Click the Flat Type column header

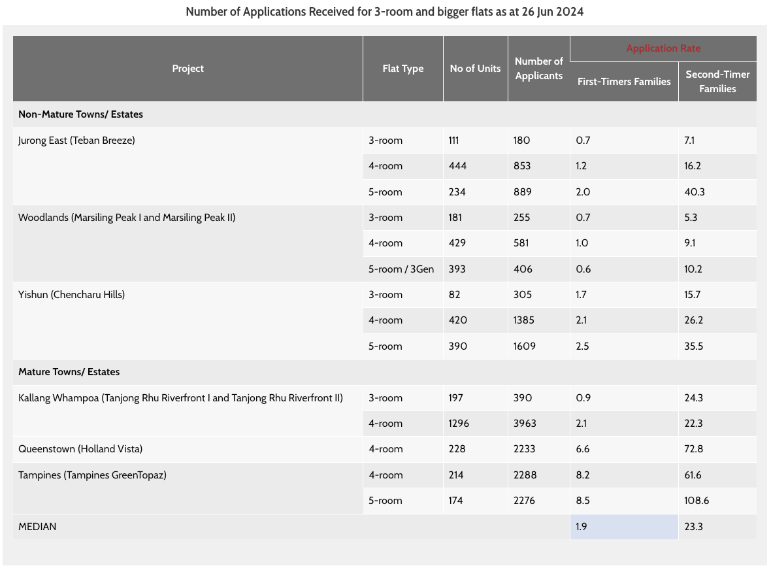tap(402, 69)
